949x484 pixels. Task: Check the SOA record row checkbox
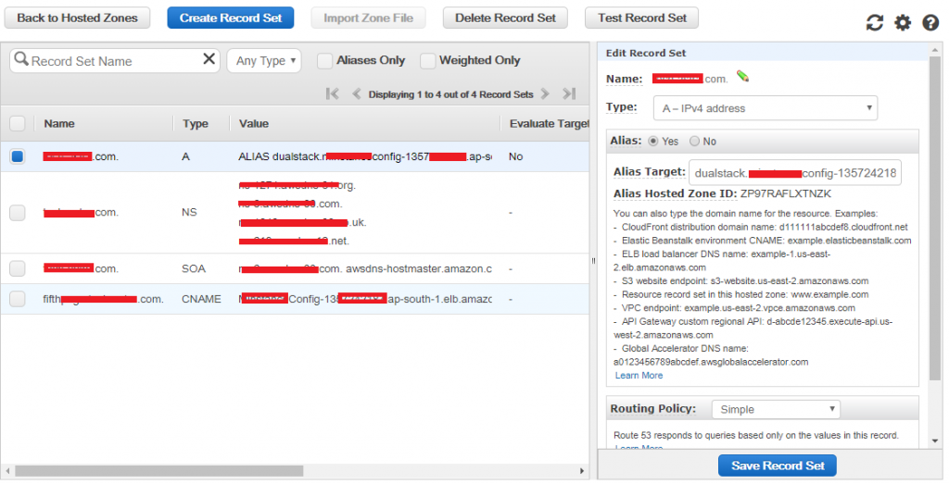point(18,268)
